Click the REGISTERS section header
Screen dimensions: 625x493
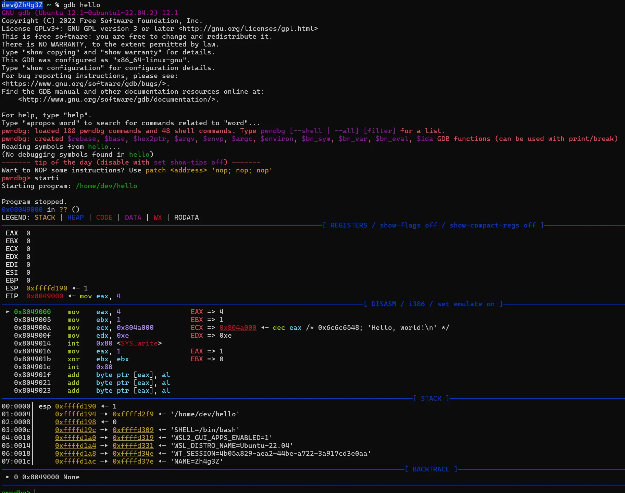(348, 225)
